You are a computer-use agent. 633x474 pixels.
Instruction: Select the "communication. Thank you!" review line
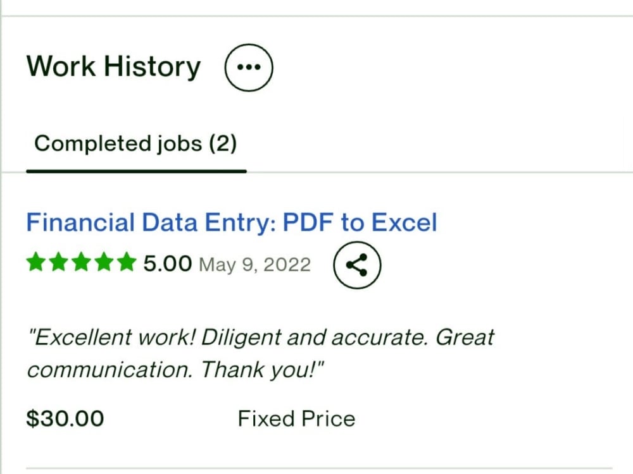(175, 370)
